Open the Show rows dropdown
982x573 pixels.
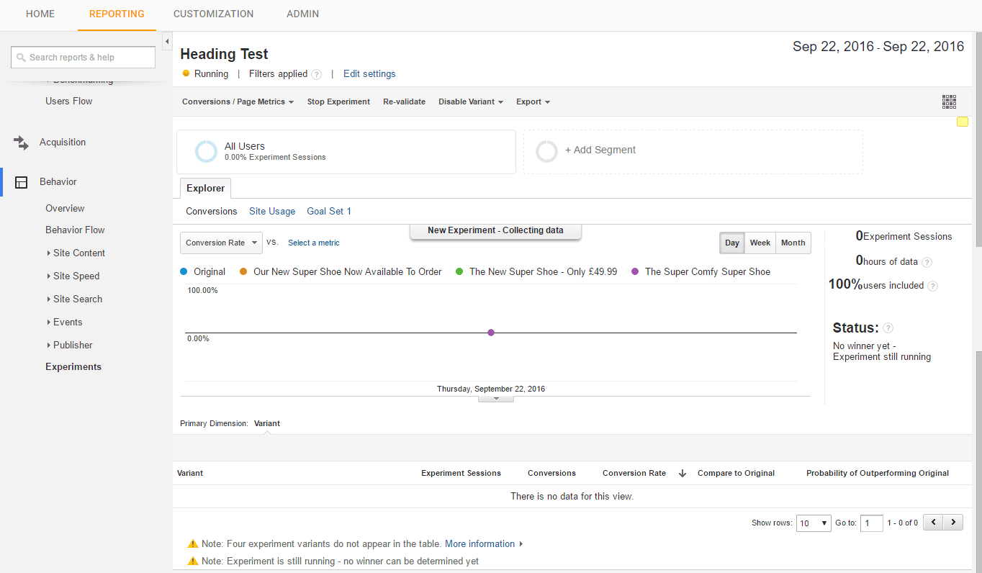(813, 523)
